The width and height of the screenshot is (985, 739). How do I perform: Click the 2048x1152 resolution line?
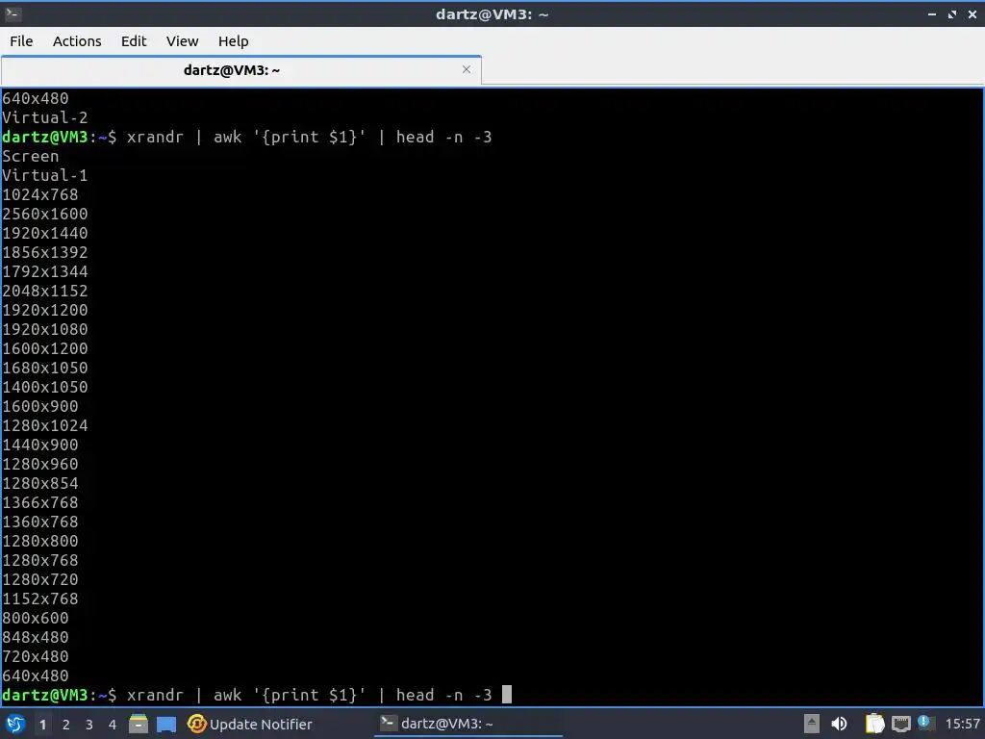coord(45,291)
